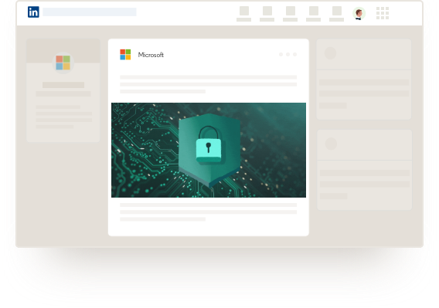Image resolution: width=439 pixels, height=308 pixels.
Task: Open the apps grid icon in header
Action: tap(383, 13)
